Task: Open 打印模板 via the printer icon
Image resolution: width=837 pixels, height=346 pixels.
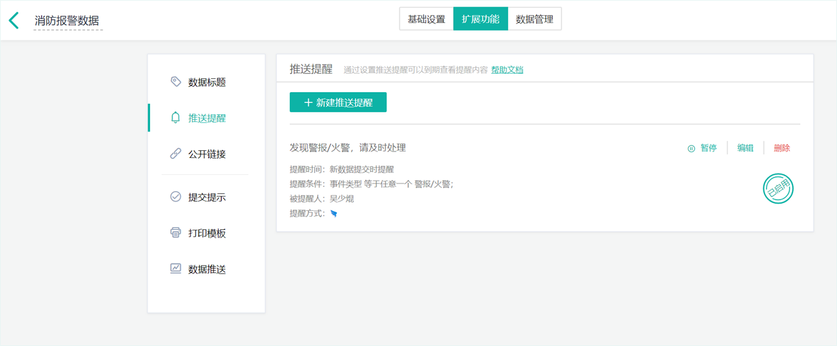Action: tap(175, 232)
